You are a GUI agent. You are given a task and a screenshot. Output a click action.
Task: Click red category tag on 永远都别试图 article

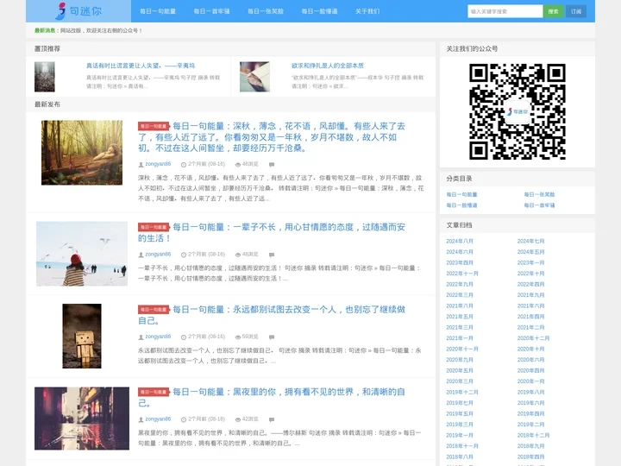[x=154, y=310]
